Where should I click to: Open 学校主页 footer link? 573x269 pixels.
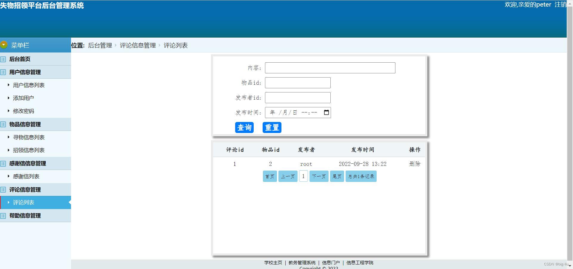(273, 263)
